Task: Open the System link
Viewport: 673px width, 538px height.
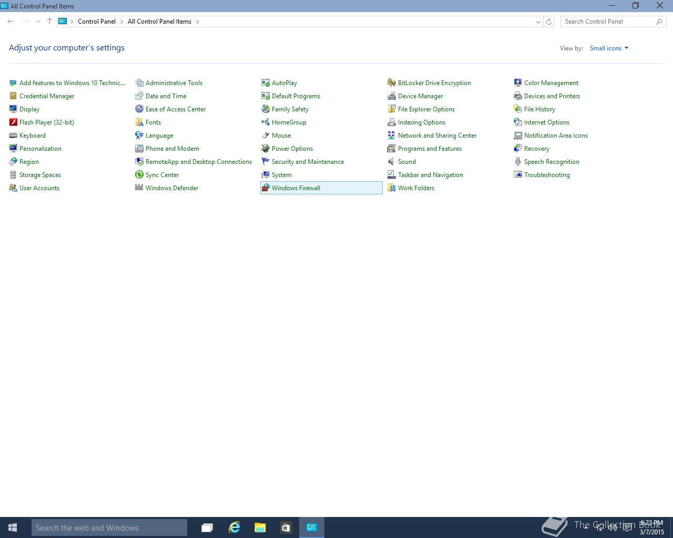Action: [282, 175]
